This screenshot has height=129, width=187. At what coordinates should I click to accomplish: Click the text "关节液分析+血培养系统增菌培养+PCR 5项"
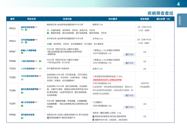click(x=65, y=39)
